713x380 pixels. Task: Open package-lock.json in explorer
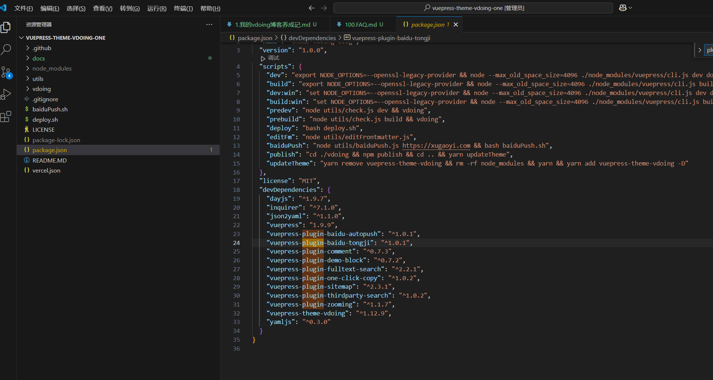[x=118, y=140]
